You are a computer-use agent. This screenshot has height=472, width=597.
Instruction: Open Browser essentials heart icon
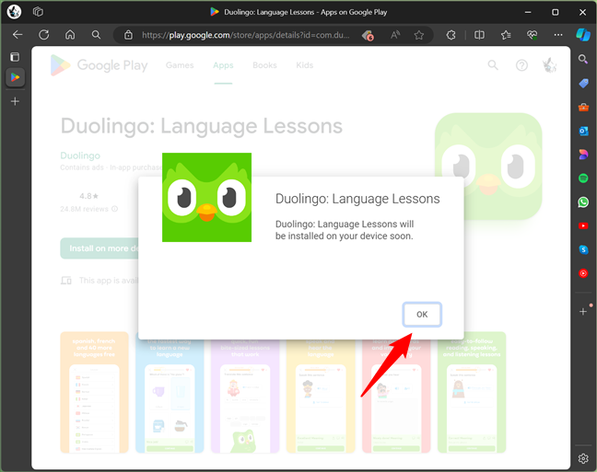532,35
